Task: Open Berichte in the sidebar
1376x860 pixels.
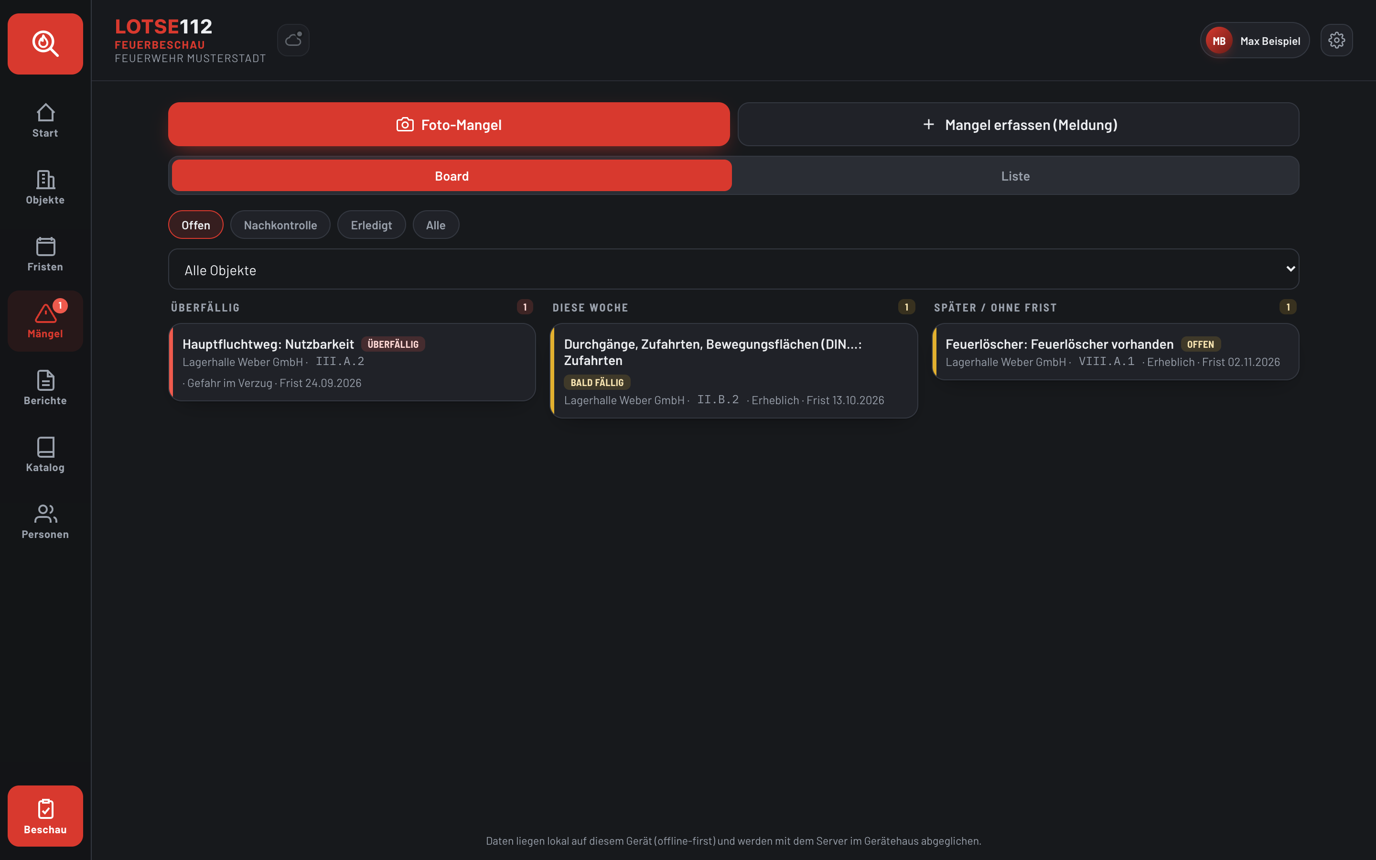Action: [x=45, y=388]
